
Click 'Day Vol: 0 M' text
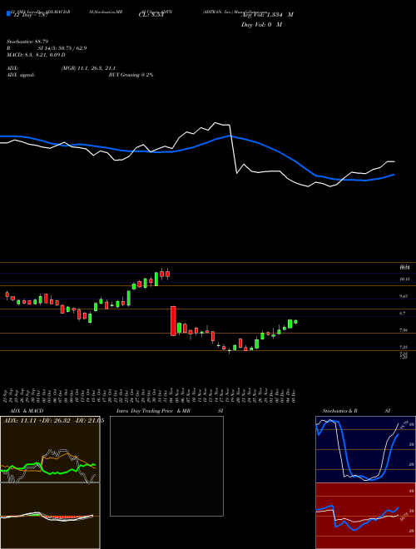click(261, 25)
